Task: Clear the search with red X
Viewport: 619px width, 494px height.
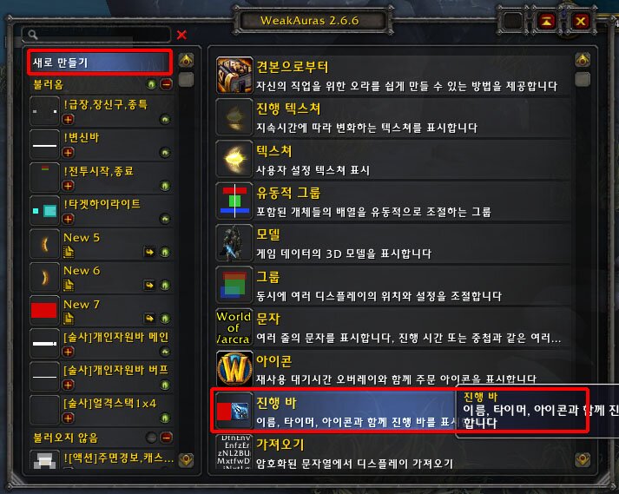Action: [181, 35]
